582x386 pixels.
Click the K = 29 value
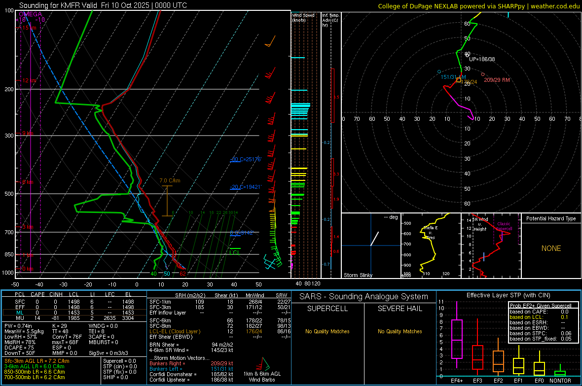tap(59, 326)
